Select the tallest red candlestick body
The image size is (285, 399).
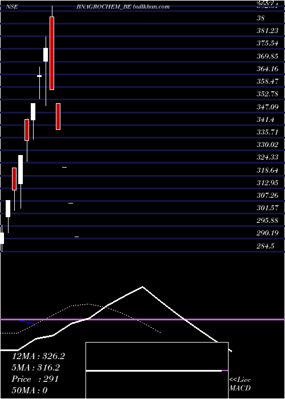tap(52, 53)
